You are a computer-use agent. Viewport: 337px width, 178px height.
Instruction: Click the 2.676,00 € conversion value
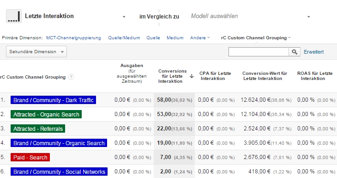tap(257, 157)
